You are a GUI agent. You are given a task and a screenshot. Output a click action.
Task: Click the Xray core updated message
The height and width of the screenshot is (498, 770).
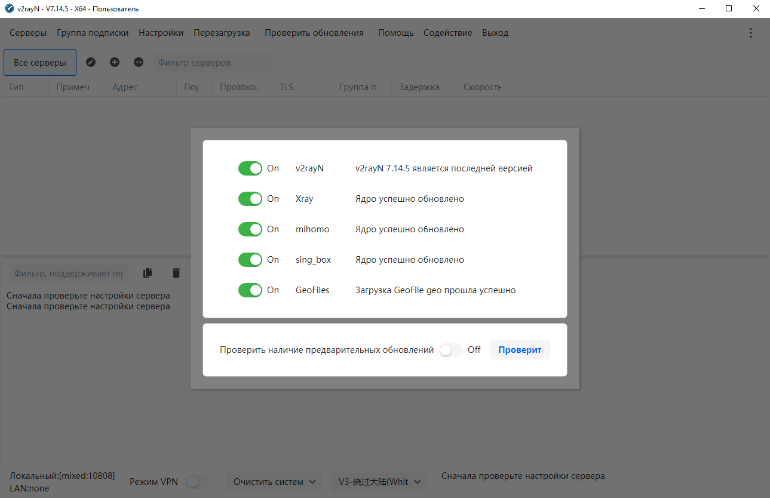[x=410, y=199]
